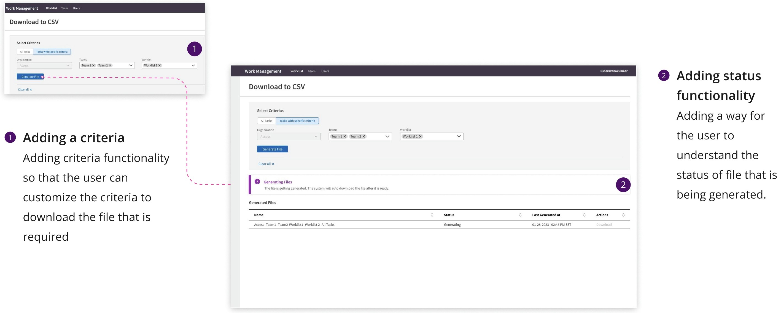Sort by Last Generated at arrows
The image size is (781, 313).
[x=584, y=215]
